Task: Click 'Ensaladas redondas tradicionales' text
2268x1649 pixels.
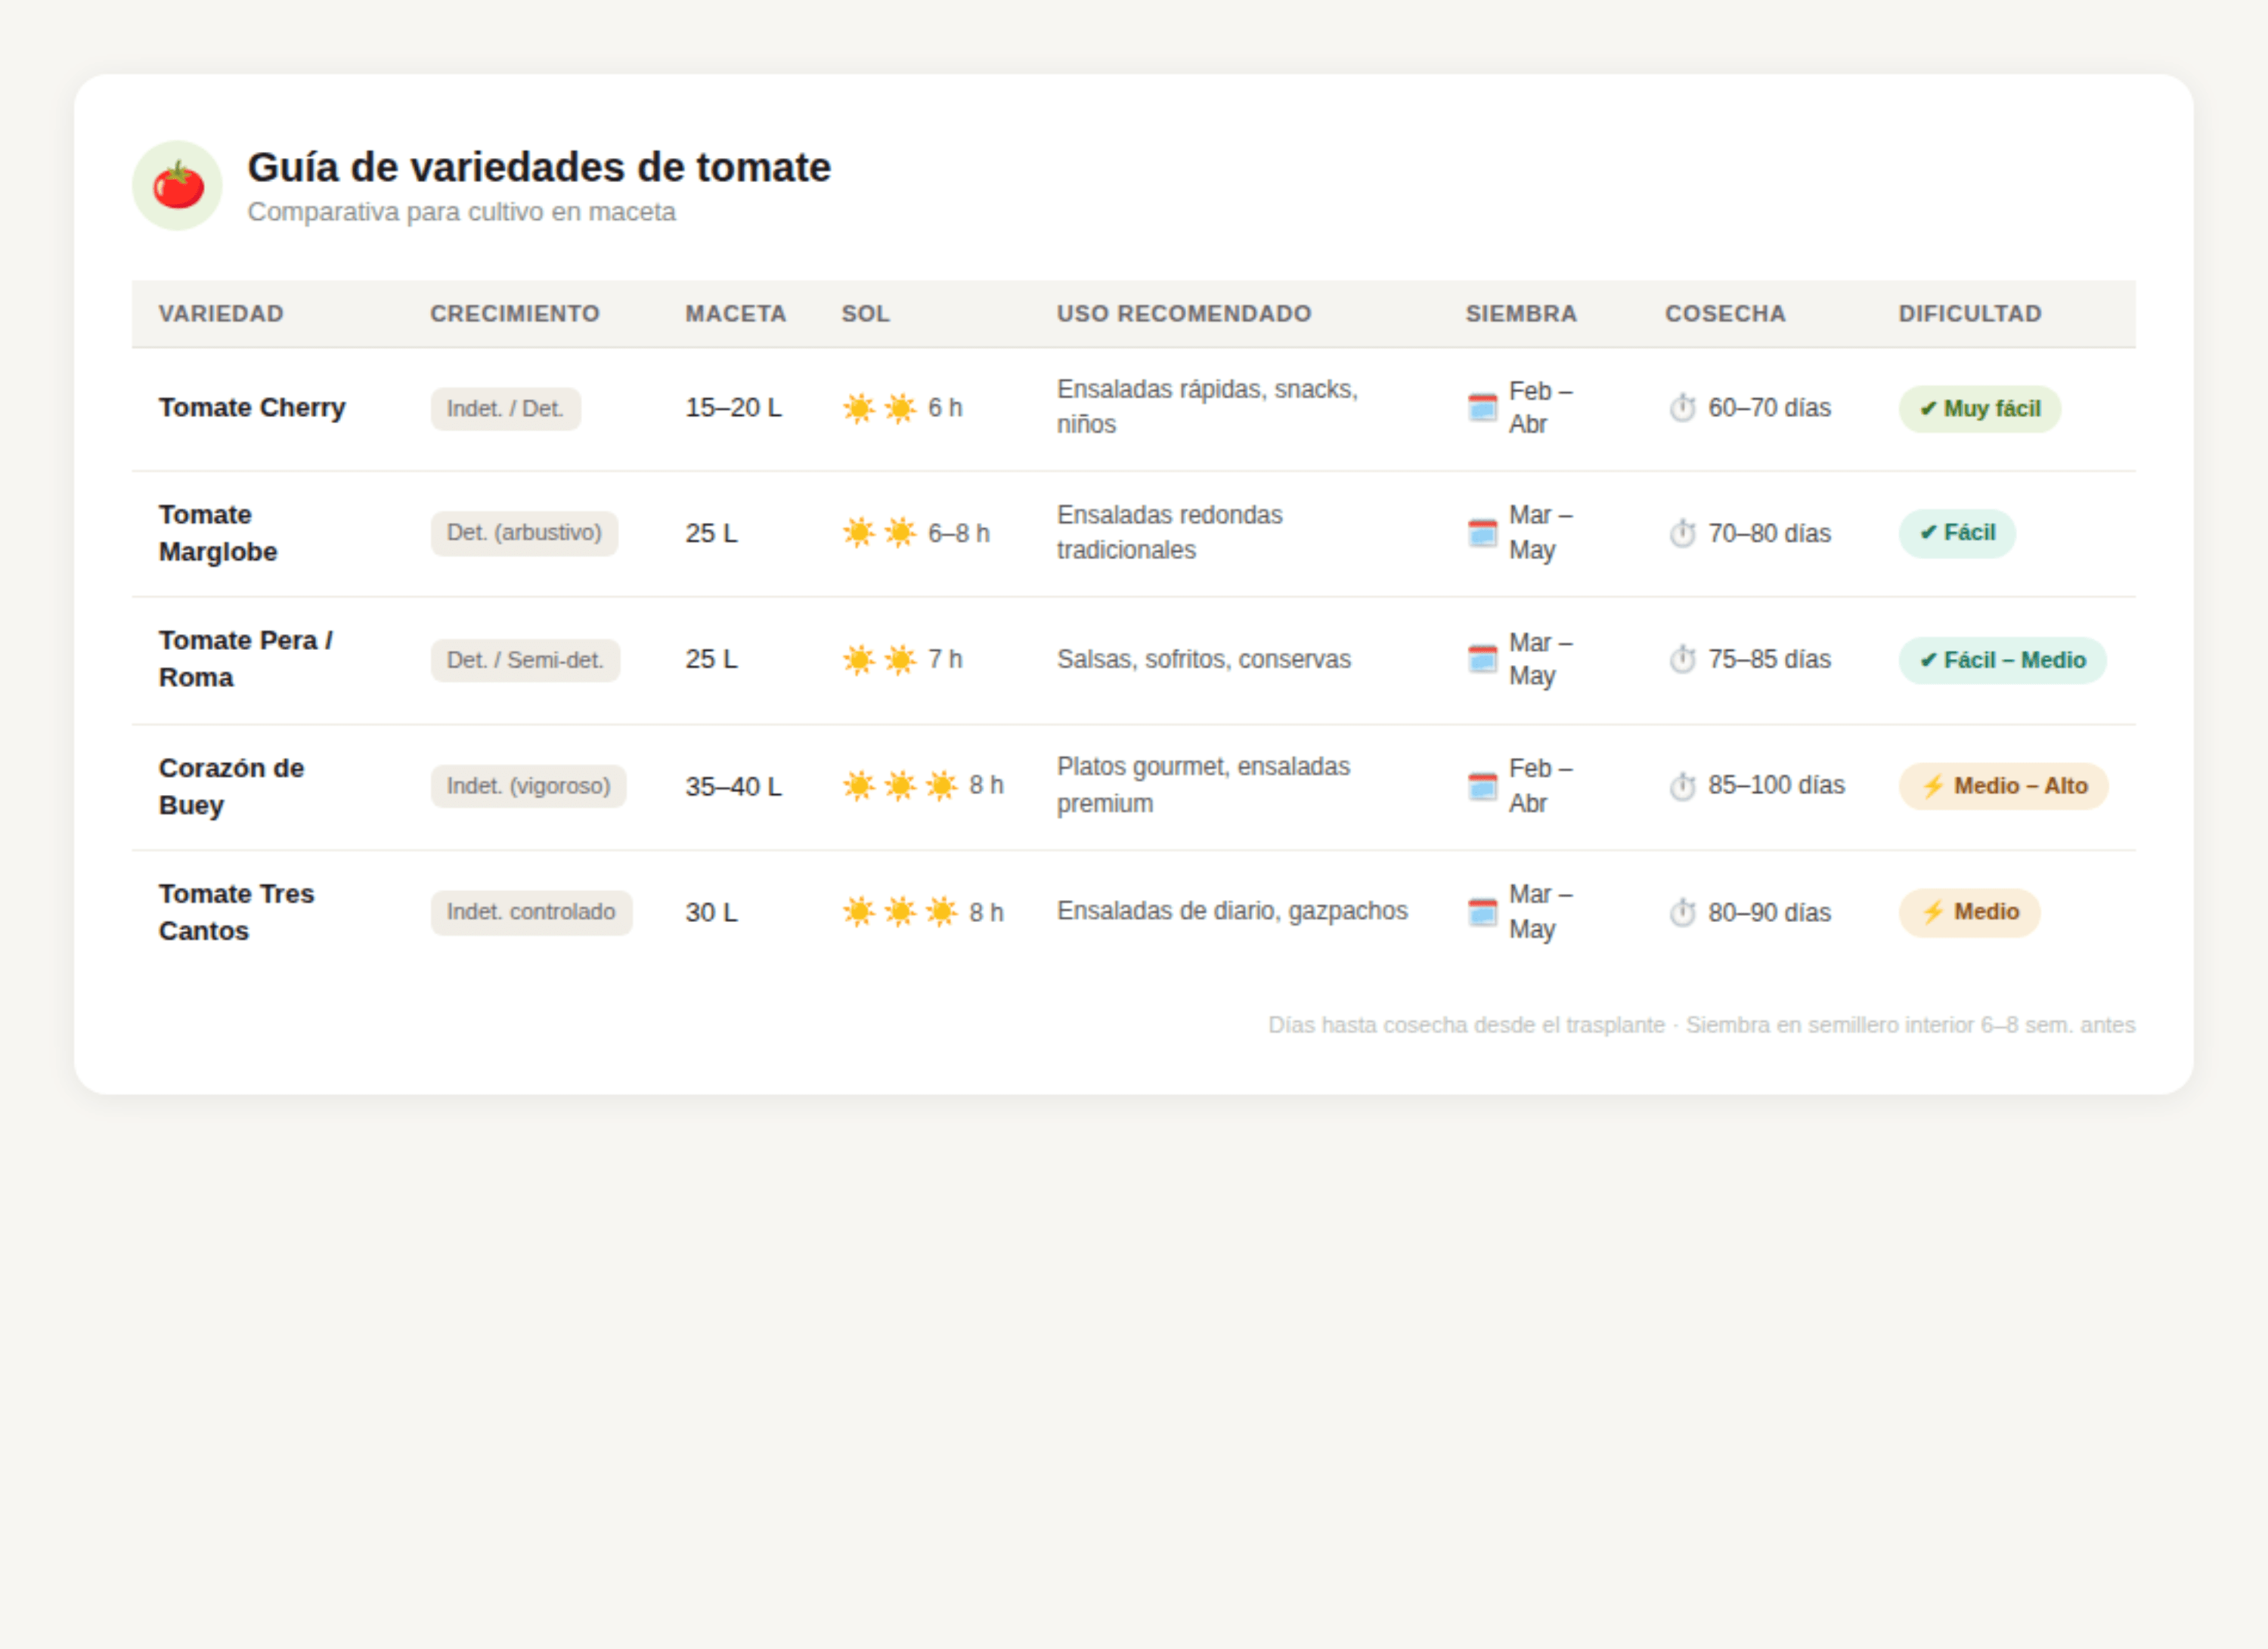Action: pos(1170,533)
